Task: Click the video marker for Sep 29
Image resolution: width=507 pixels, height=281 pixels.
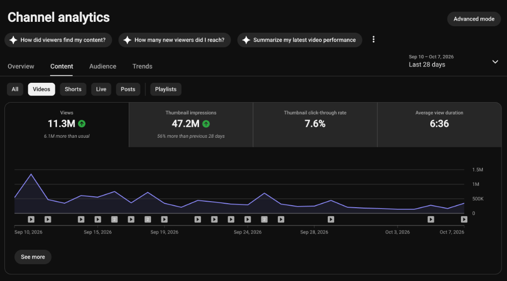Action: tap(331, 220)
